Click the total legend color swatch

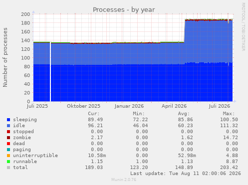click(x=8, y=168)
